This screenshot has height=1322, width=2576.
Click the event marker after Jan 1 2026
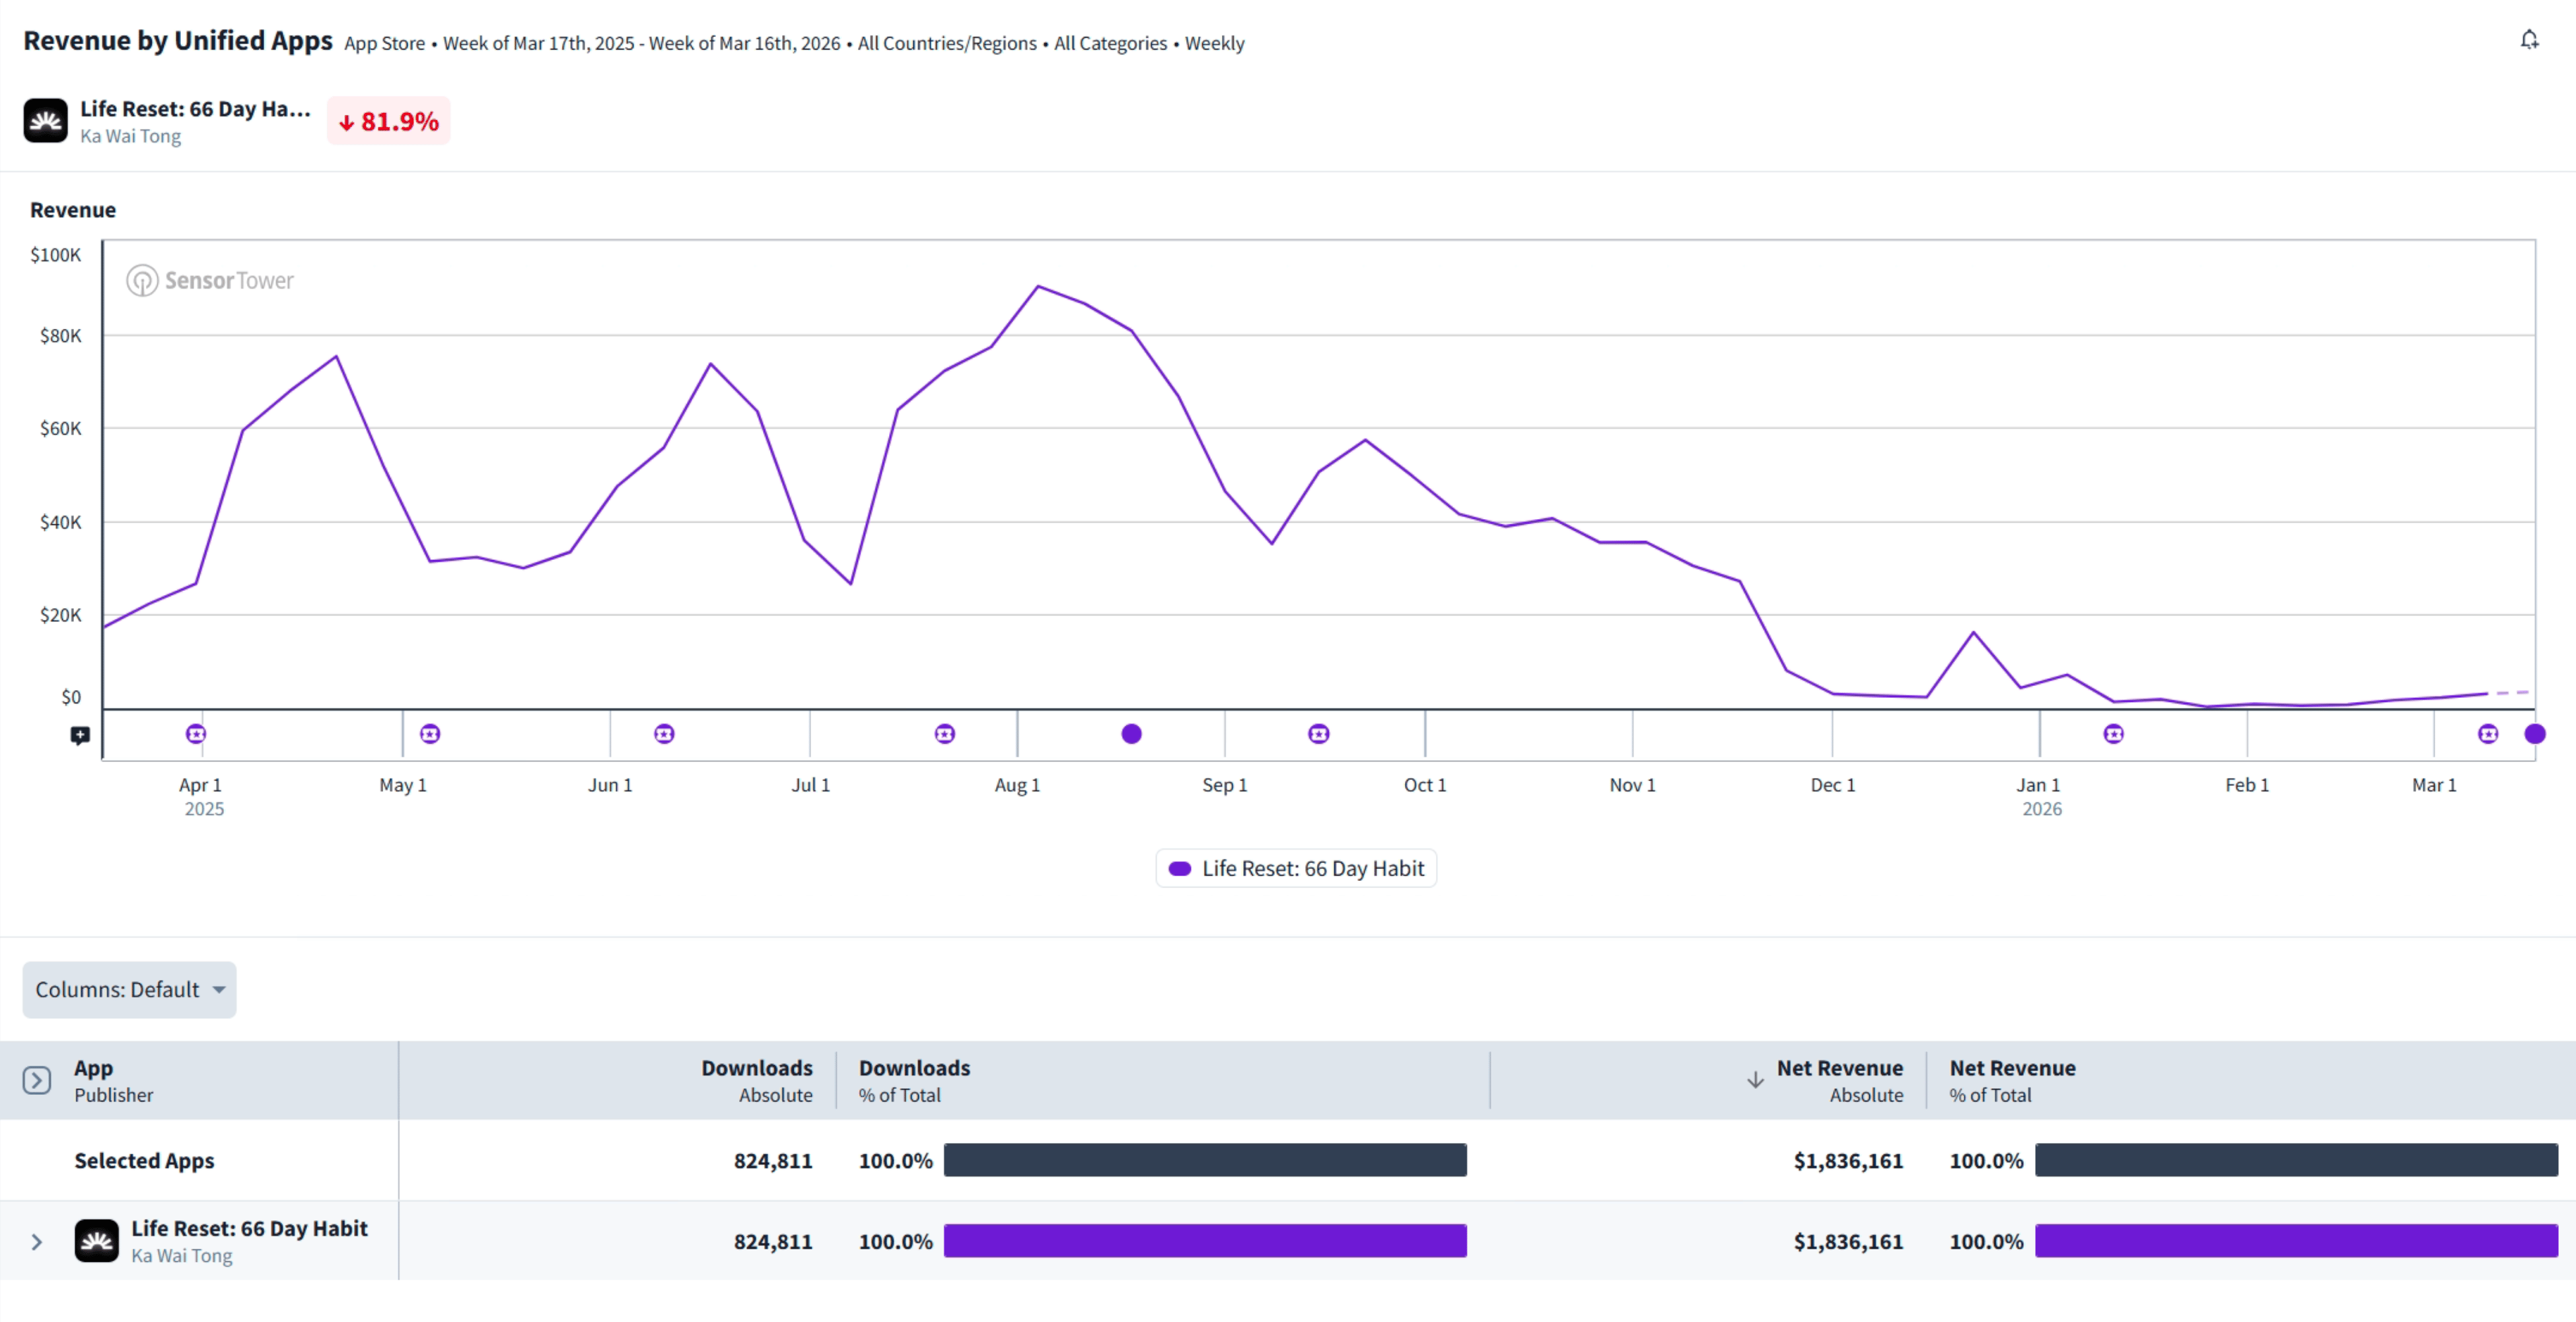[x=2113, y=734]
